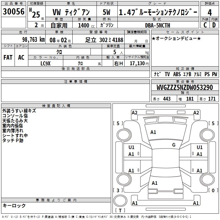Image resolution: width=220 pixels, height=220 pixels.
Task: Click the office notice キーロック
Action: (14, 205)
